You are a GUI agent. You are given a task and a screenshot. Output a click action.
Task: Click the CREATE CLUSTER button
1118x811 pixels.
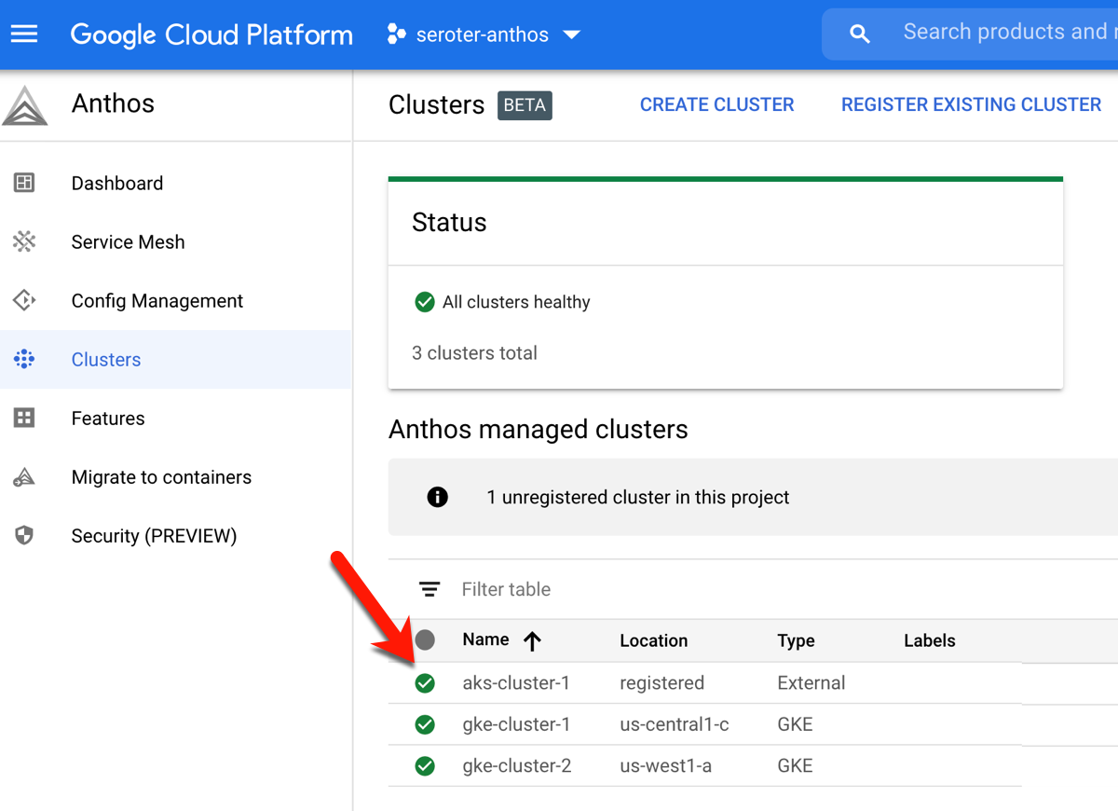[x=716, y=104]
